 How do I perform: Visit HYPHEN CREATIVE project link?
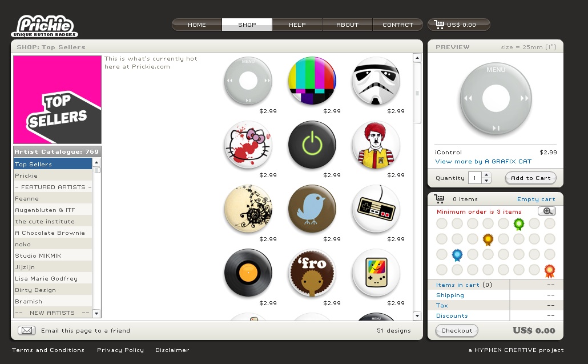tap(516, 350)
